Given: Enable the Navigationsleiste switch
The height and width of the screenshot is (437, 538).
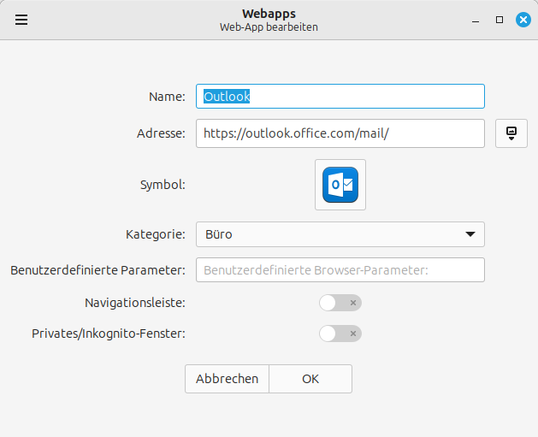Looking at the screenshot, I should point(340,303).
